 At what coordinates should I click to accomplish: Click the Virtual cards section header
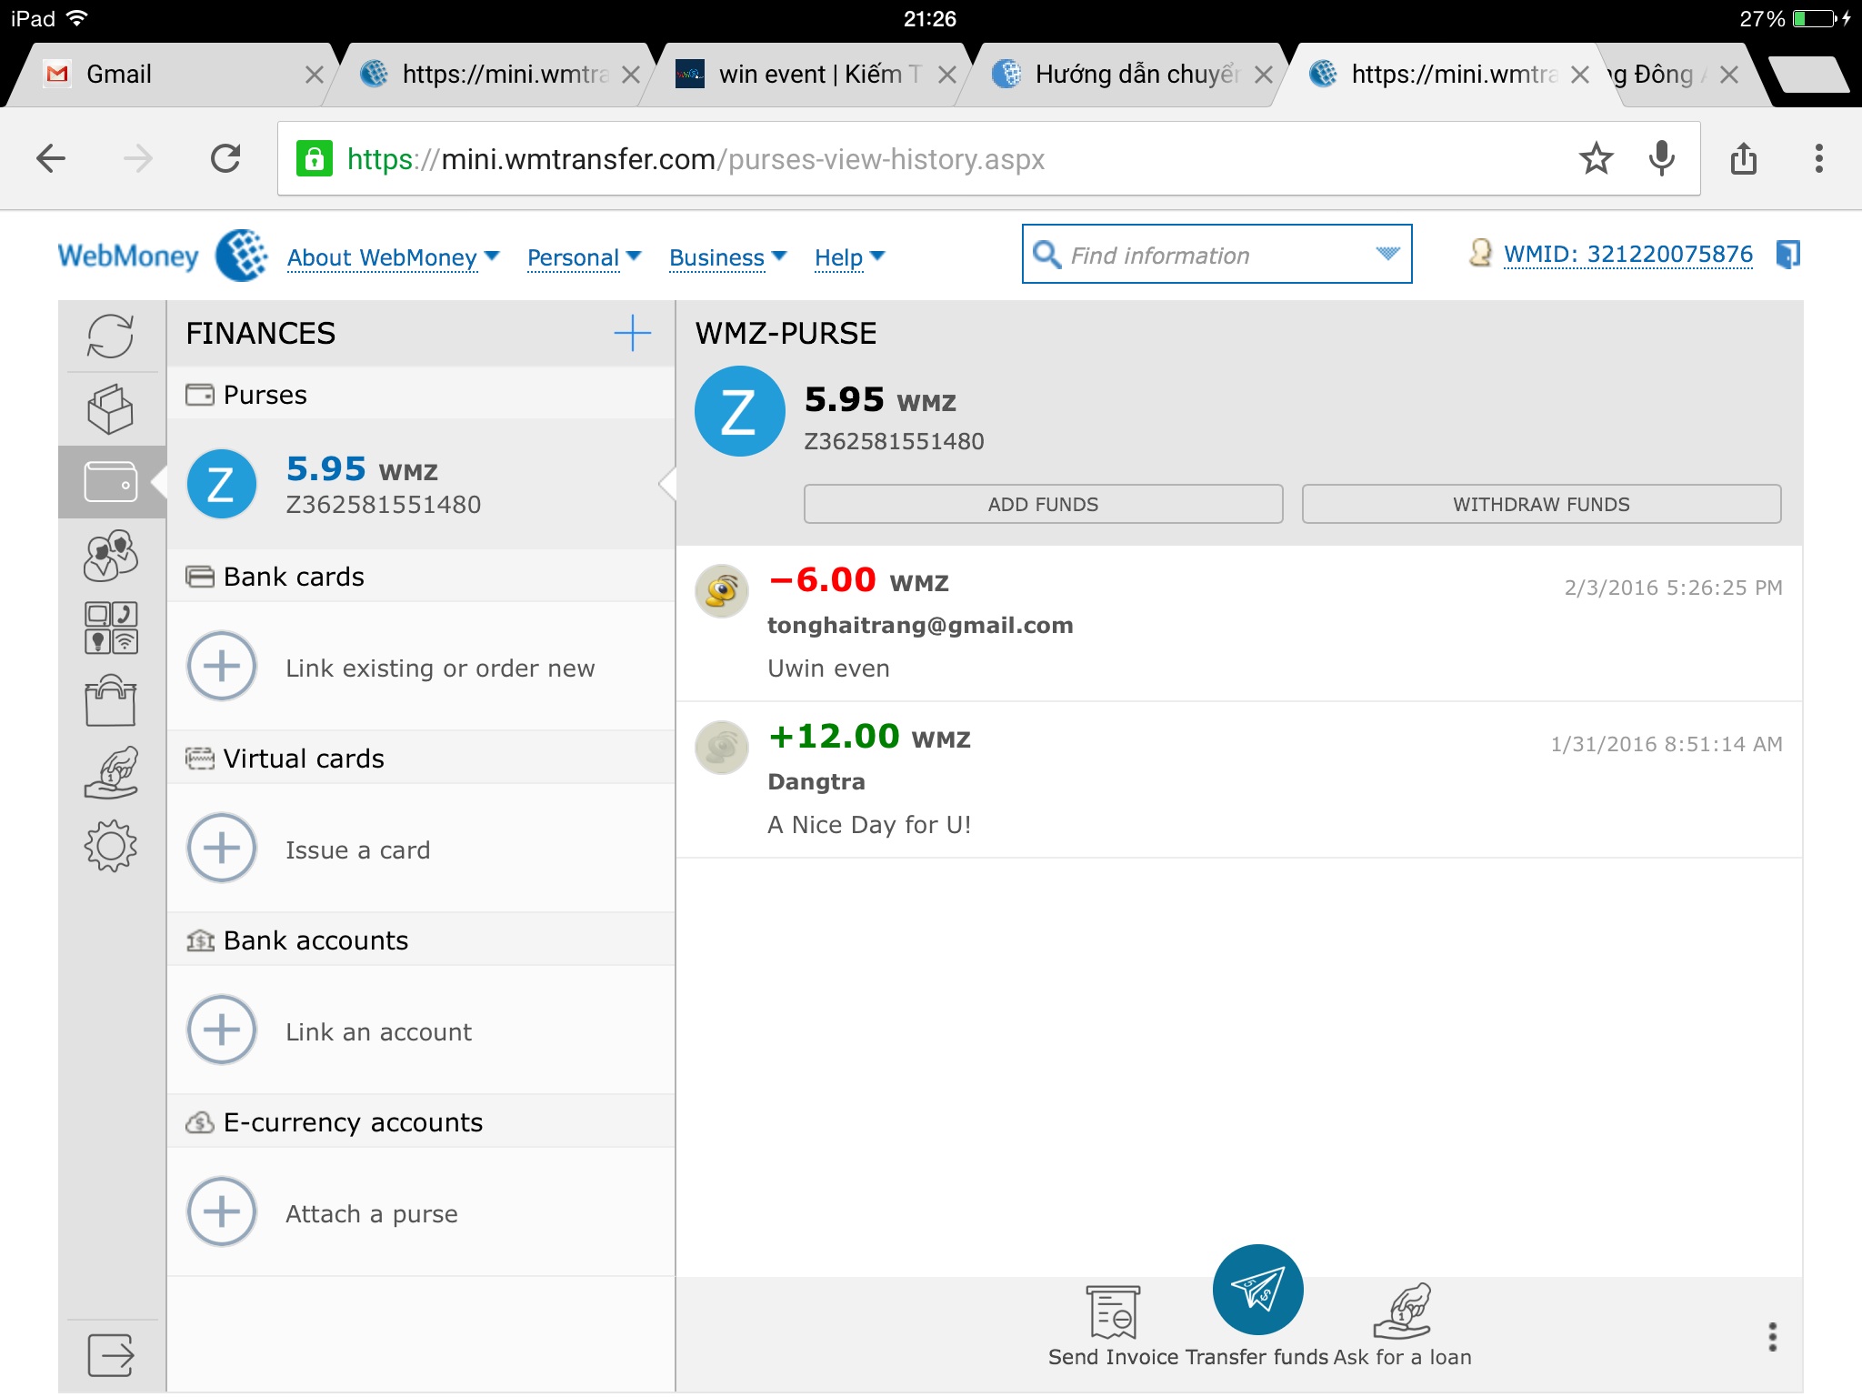pos(421,759)
